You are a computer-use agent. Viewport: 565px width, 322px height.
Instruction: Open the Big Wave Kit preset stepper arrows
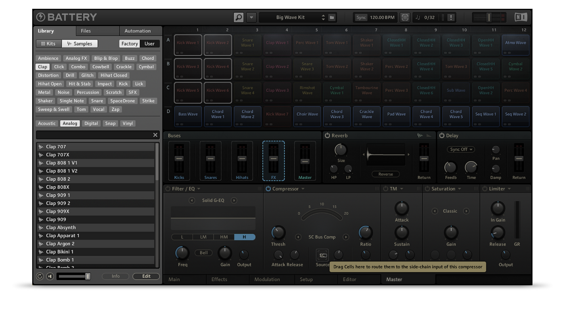click(323, 17)
